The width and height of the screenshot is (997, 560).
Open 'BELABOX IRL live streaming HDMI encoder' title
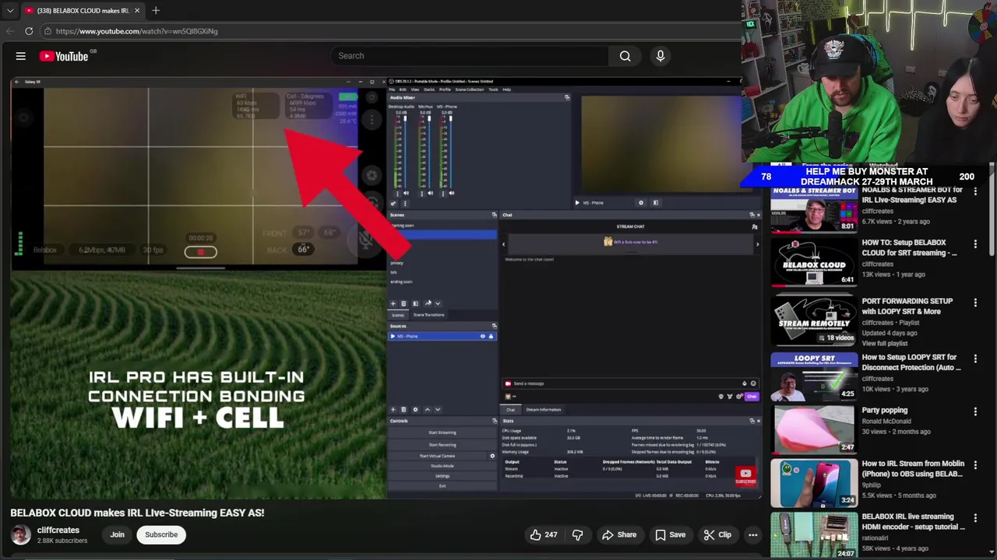click(x=913, y=521)
